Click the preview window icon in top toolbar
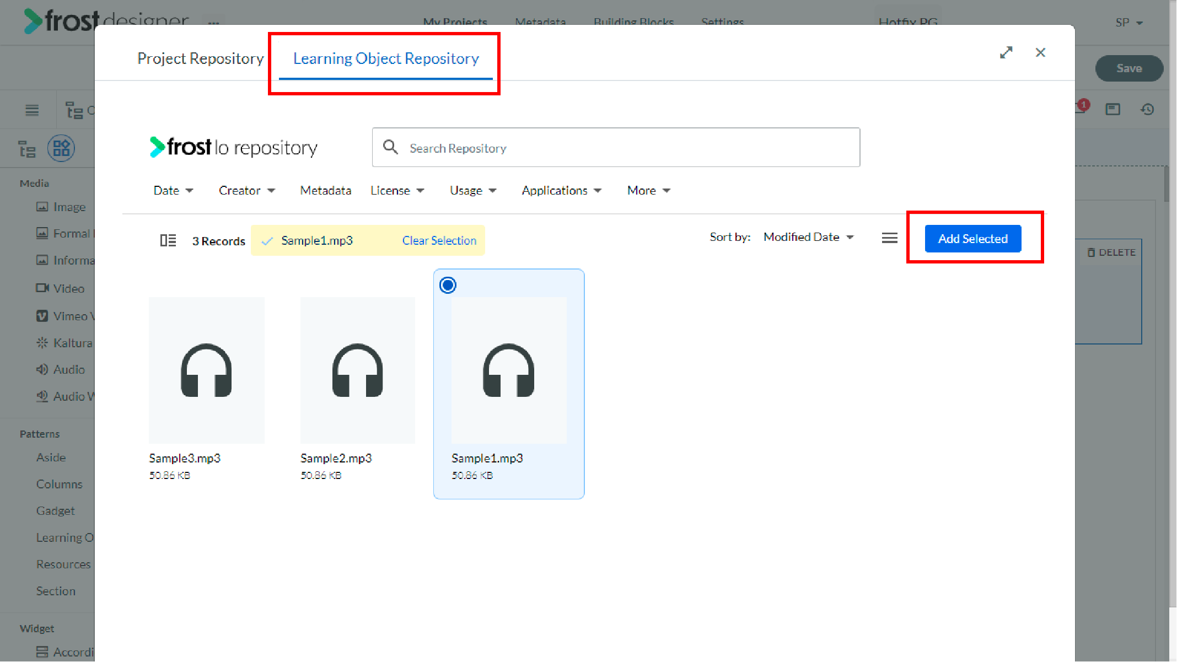1177x662 pixels. [1112, 109]
